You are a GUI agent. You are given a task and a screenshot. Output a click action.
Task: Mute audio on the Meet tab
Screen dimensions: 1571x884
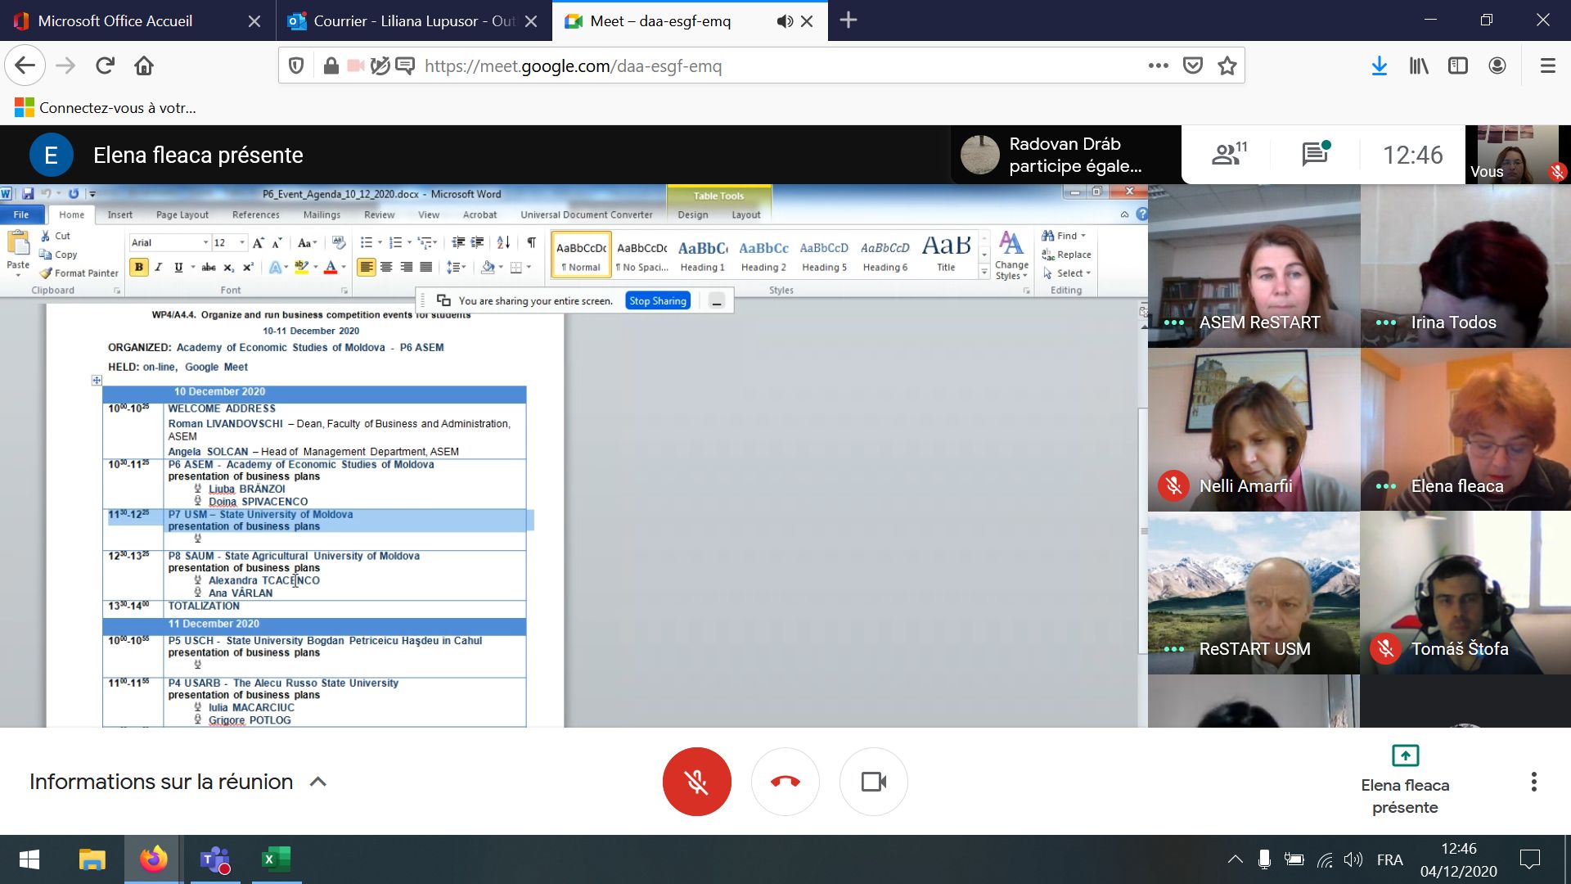pyautogui.click(x=785, y=21)
